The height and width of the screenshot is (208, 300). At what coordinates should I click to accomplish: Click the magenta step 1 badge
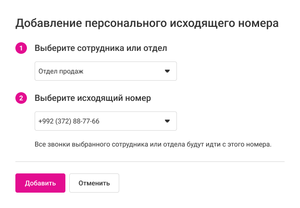click(x=21, y=48)
